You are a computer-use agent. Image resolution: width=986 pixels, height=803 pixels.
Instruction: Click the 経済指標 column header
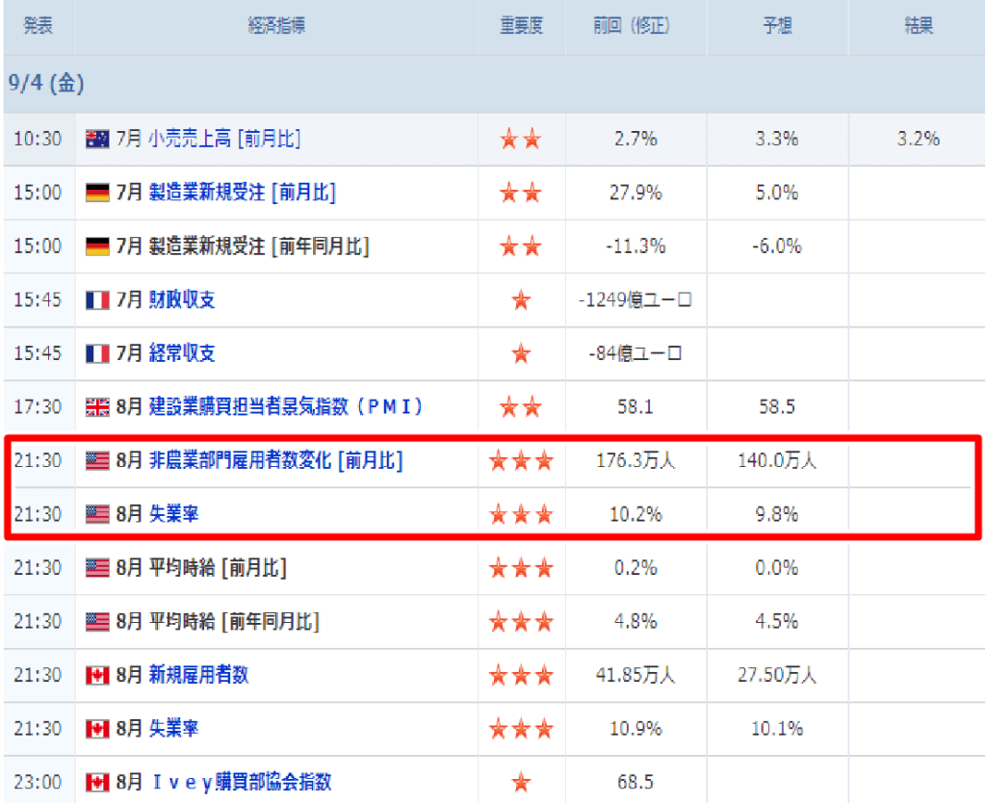tap(276, 26)
